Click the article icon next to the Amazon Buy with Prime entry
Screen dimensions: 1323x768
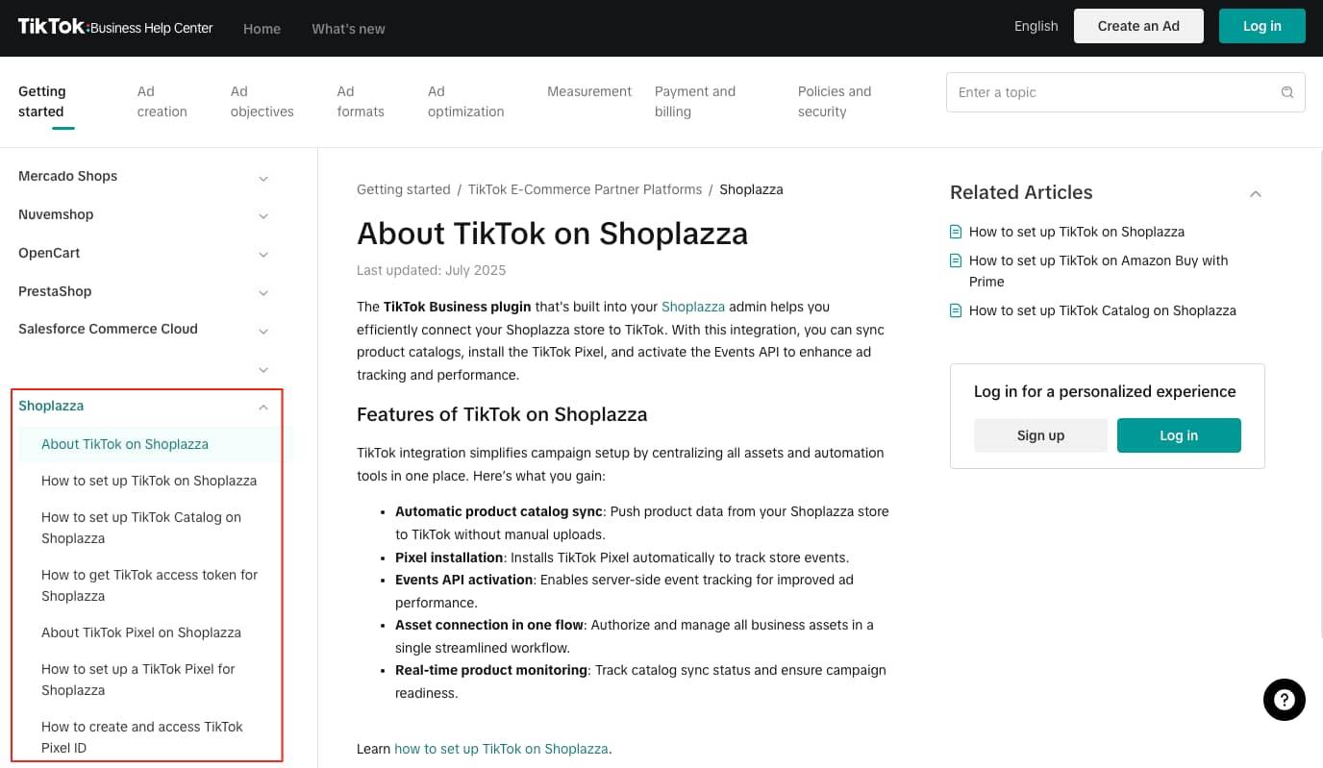pos(955,260)
